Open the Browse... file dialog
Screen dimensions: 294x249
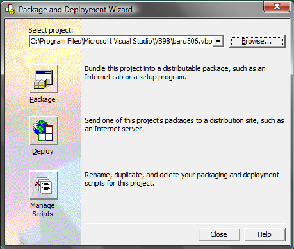coord(257,41)
